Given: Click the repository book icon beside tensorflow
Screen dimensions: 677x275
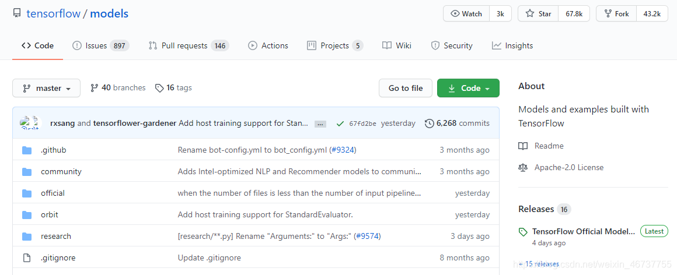Looking at the screenshot, I should (x=17, y=14).
